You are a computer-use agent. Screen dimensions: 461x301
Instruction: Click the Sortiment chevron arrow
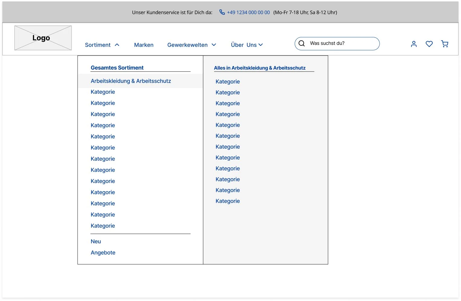pyautogui.click(x=117, y=45)
